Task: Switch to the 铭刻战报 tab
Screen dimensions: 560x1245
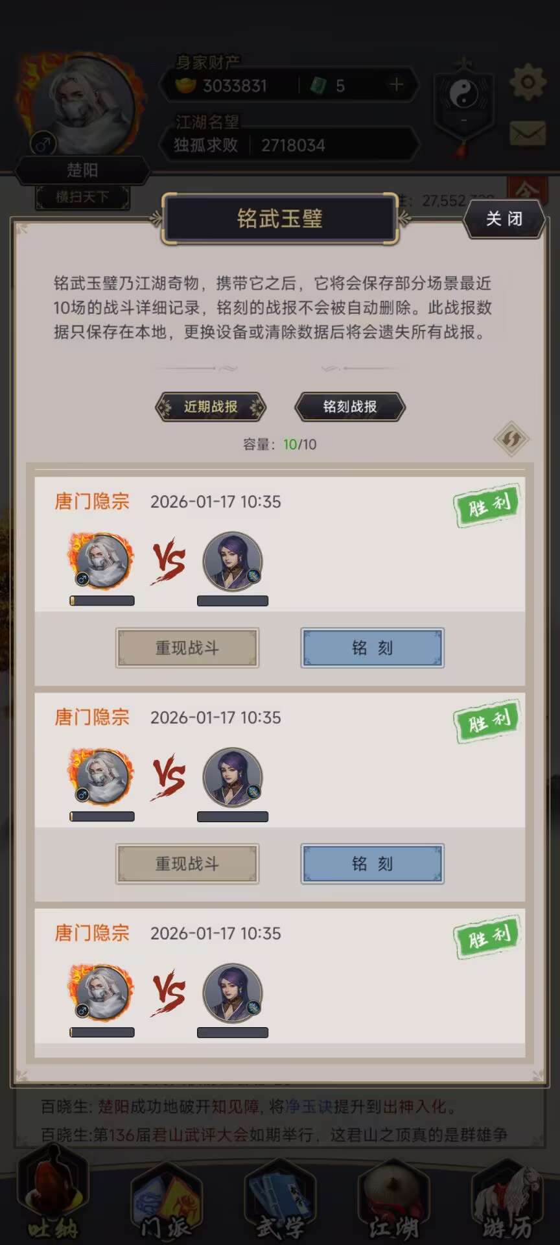Action: coord(350,407)
